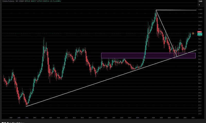Click the low value L774.0
206x123 pixels.
[40, 1]
